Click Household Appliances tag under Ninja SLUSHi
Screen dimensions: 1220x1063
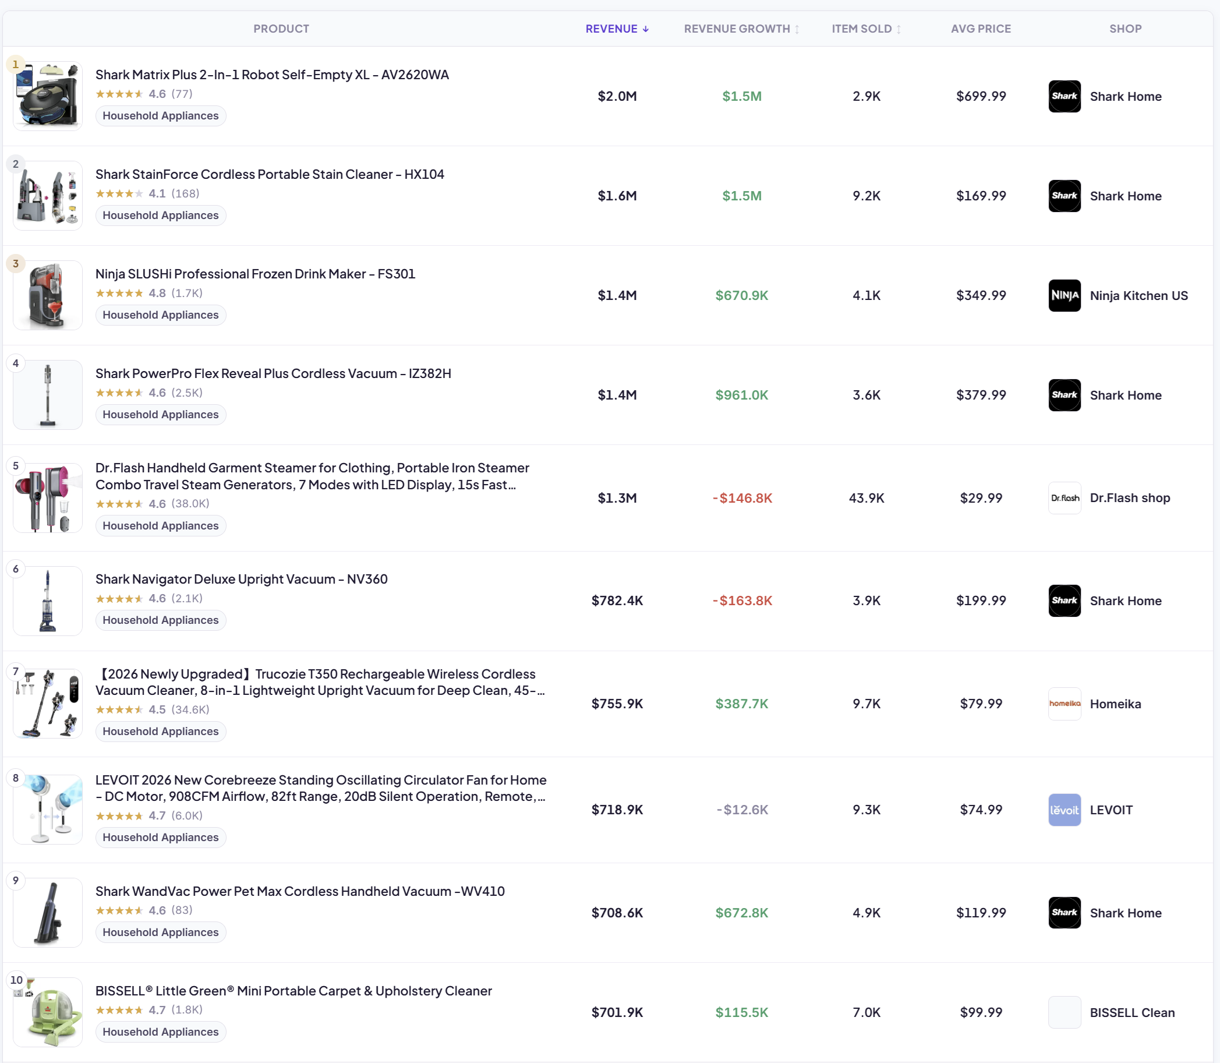pos(161,315)
